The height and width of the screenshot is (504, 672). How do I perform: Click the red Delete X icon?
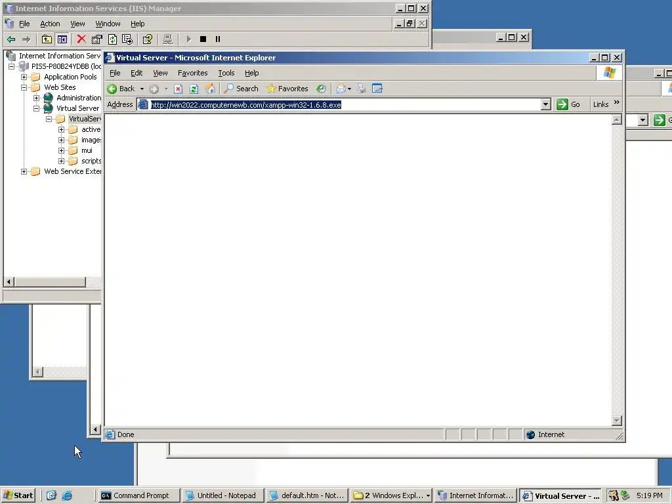[x=81, y=39]
